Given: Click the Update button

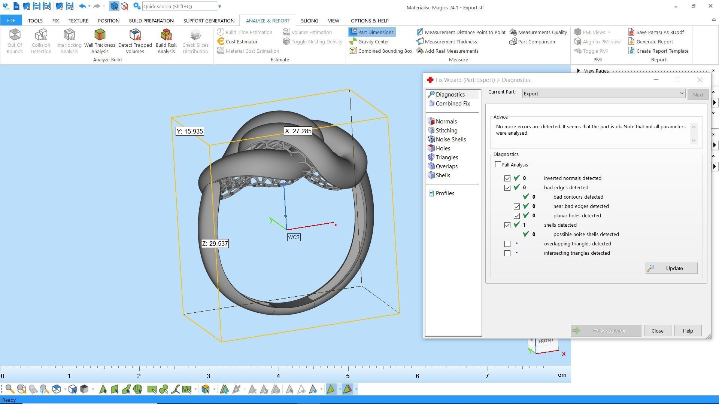Looking at the screenshot, I should (x=671, y=268).
